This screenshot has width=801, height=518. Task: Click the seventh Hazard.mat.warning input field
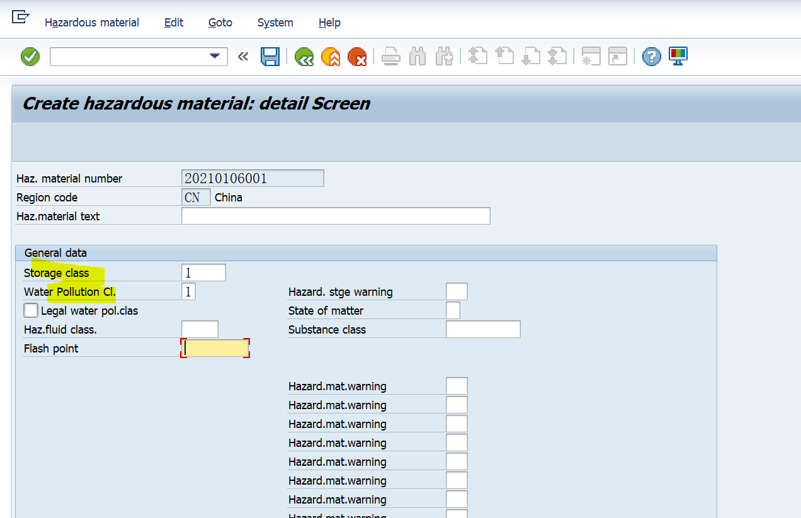tap(457, 499)
